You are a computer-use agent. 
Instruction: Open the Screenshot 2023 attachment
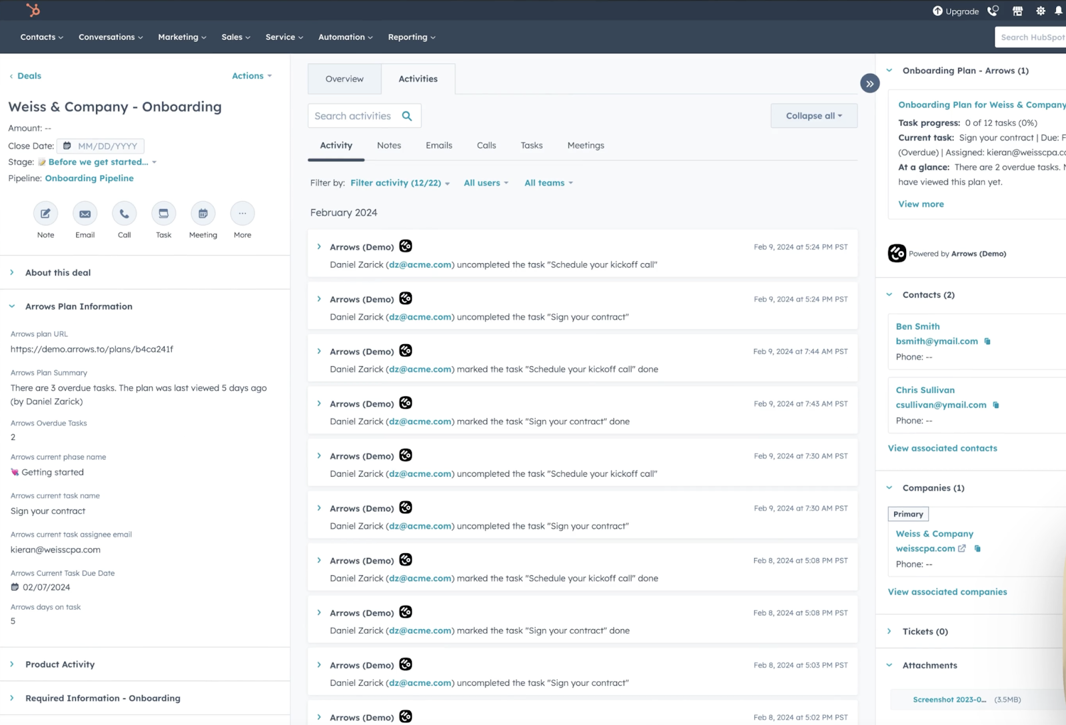click(949, 700)
